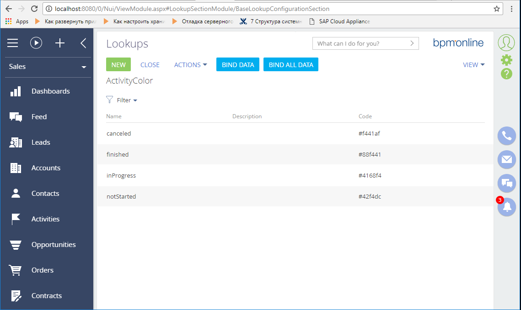Collapse the left sidebar panel
This screenshot has height=310, width=521.
tap(83, 43)
